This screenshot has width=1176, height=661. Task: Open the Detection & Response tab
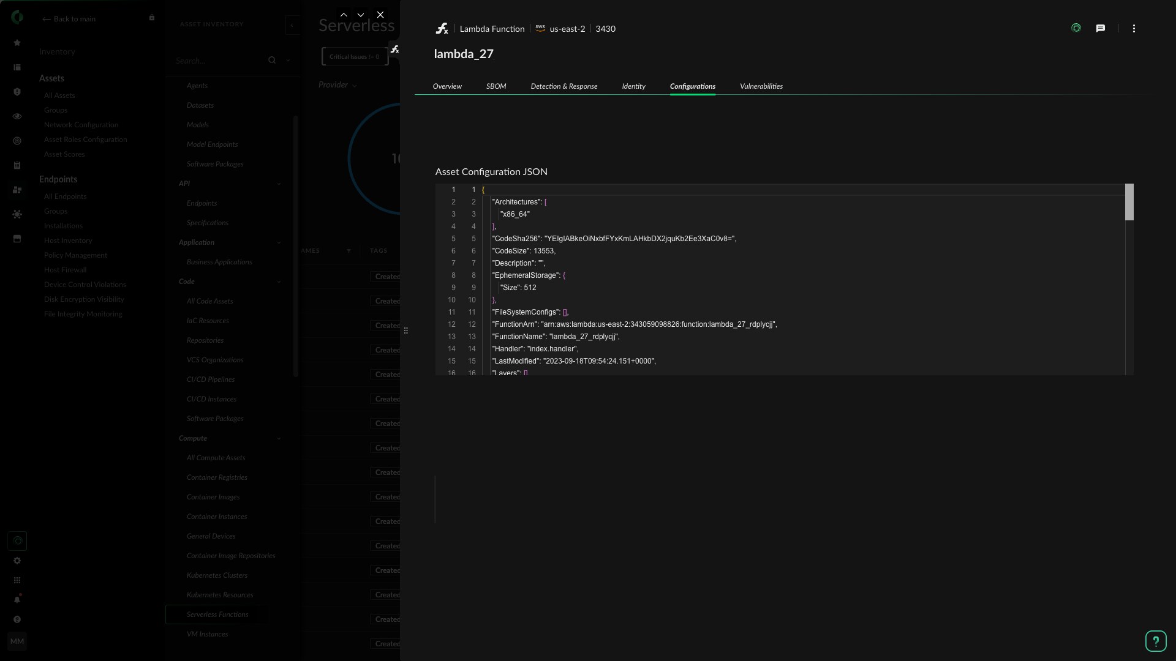coord(563,86)
